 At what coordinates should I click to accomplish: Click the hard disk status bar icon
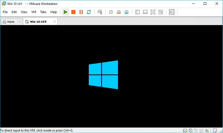[x=185, y=130]
